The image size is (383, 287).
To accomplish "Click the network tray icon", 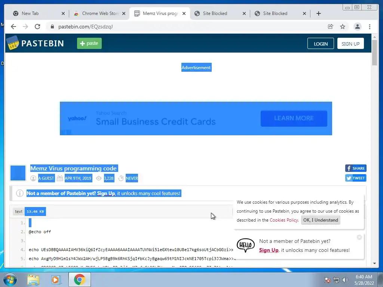I will 336,280.
